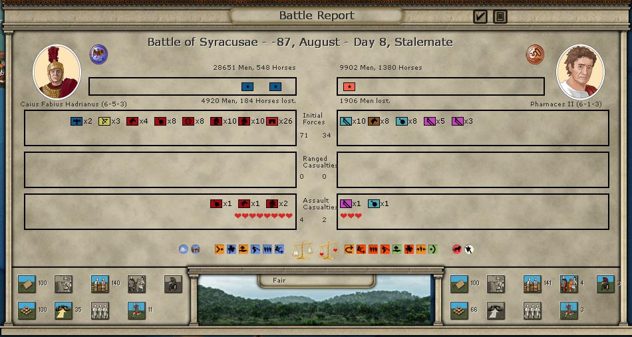Click the golden balance scales icon
The image size is (632, 337).
point(303,250)
